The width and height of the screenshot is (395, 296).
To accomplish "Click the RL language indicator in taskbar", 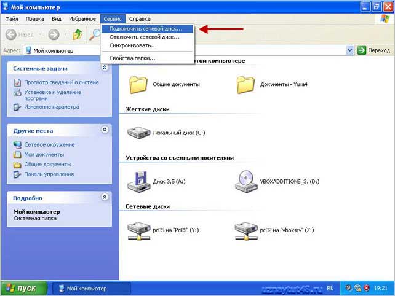I will [x=330, y=288].
